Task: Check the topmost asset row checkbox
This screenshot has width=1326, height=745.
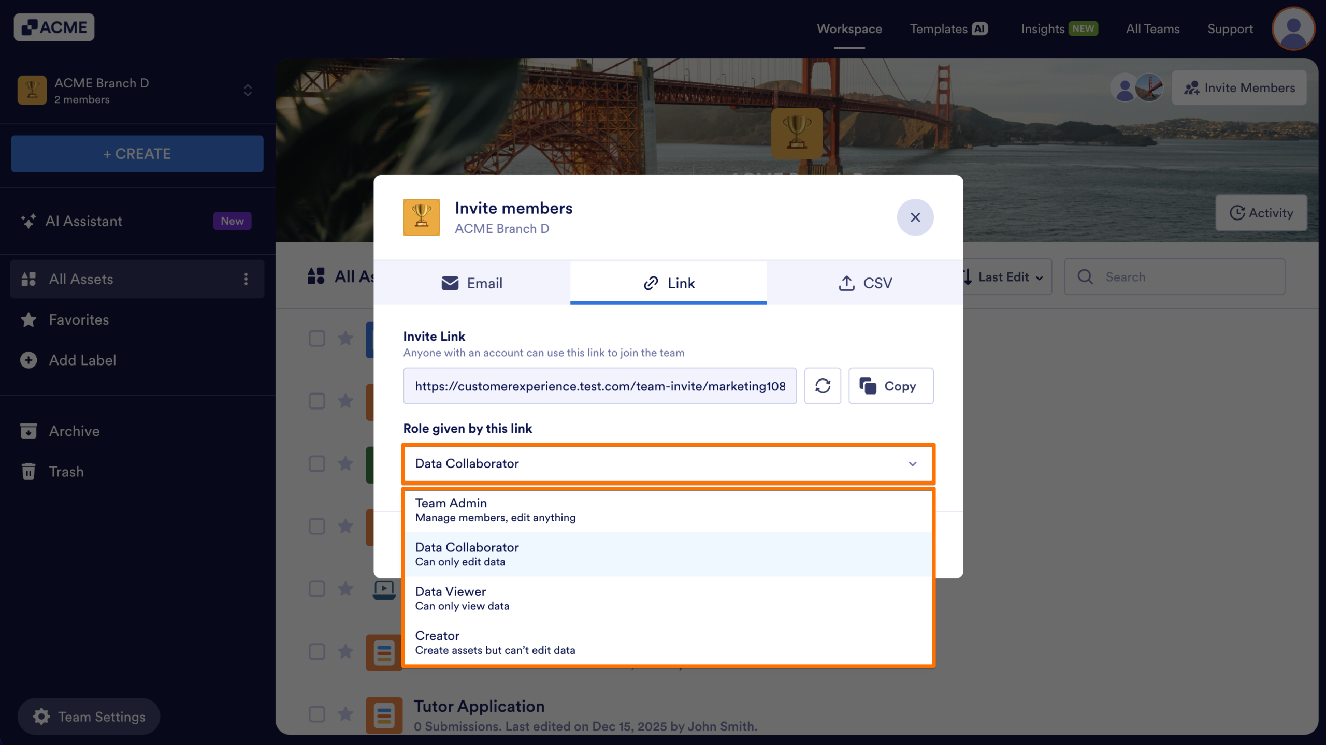Action: (x=316, y=338)
